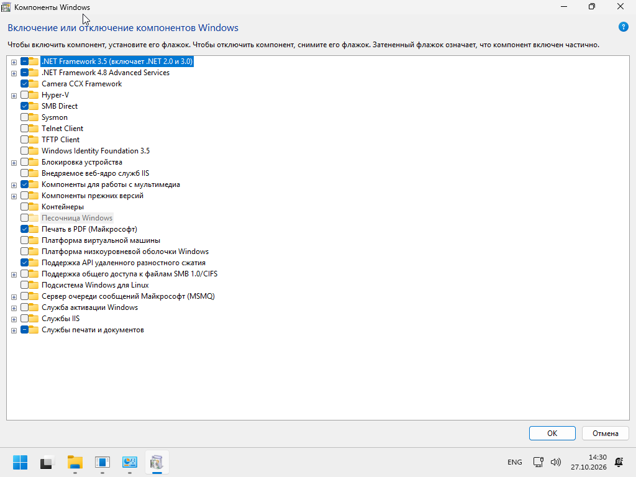Click the Компоненты Windows title bar icon

6,7
